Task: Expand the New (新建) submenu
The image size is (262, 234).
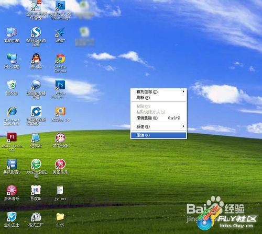Action: [x=159, y=126]
